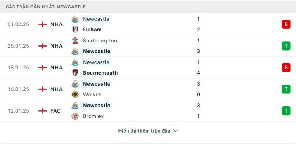The height and width of the screenshot is (144, 296).
Task: Click green T badge for Wolves match
Action: [x=286, y=89]
